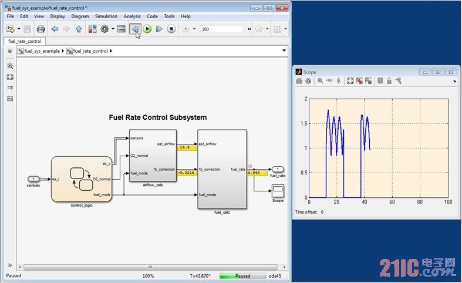This screenshot has height=283, width=462.
Task: Click Fit to View in left palette
Action: pyautogui.click(x=10, y=77)
